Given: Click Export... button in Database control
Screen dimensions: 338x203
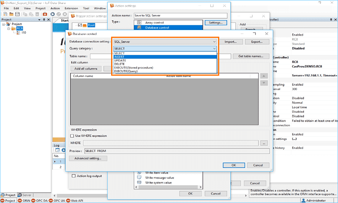Looking at the screenshot, I should 257,42.
